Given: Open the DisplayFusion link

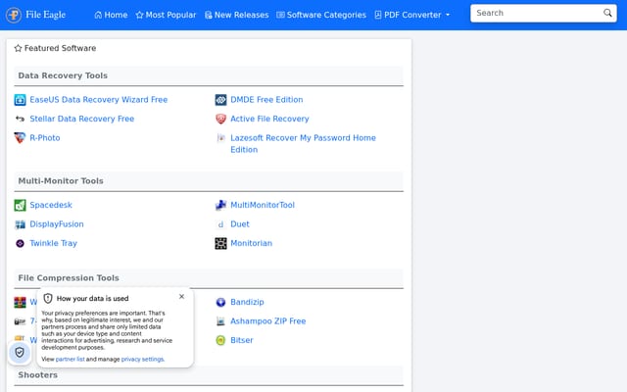Looking at the screenshot, I should tap(57, 224).
